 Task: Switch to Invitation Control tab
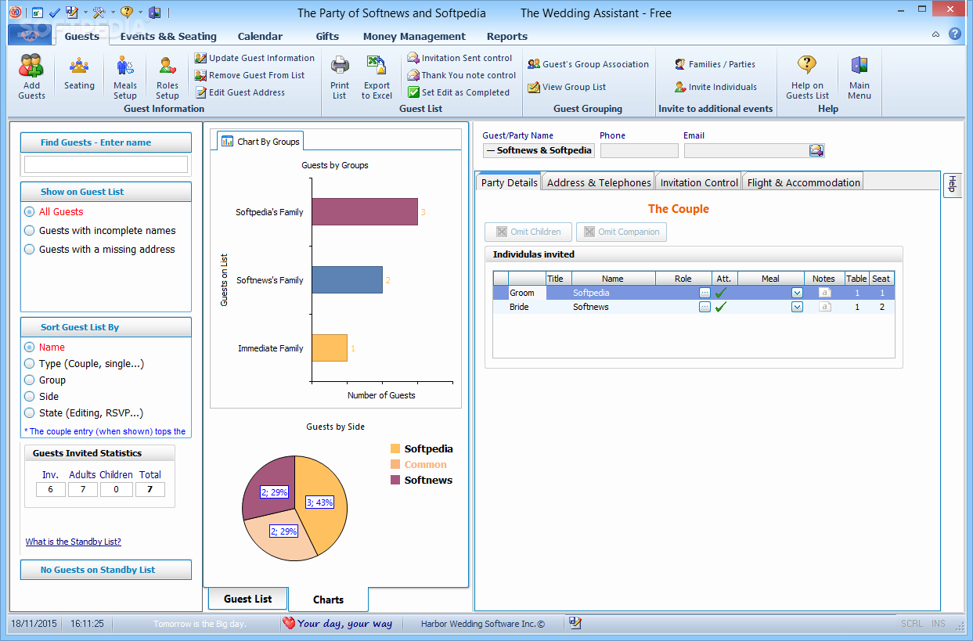(x=699, y=182)
